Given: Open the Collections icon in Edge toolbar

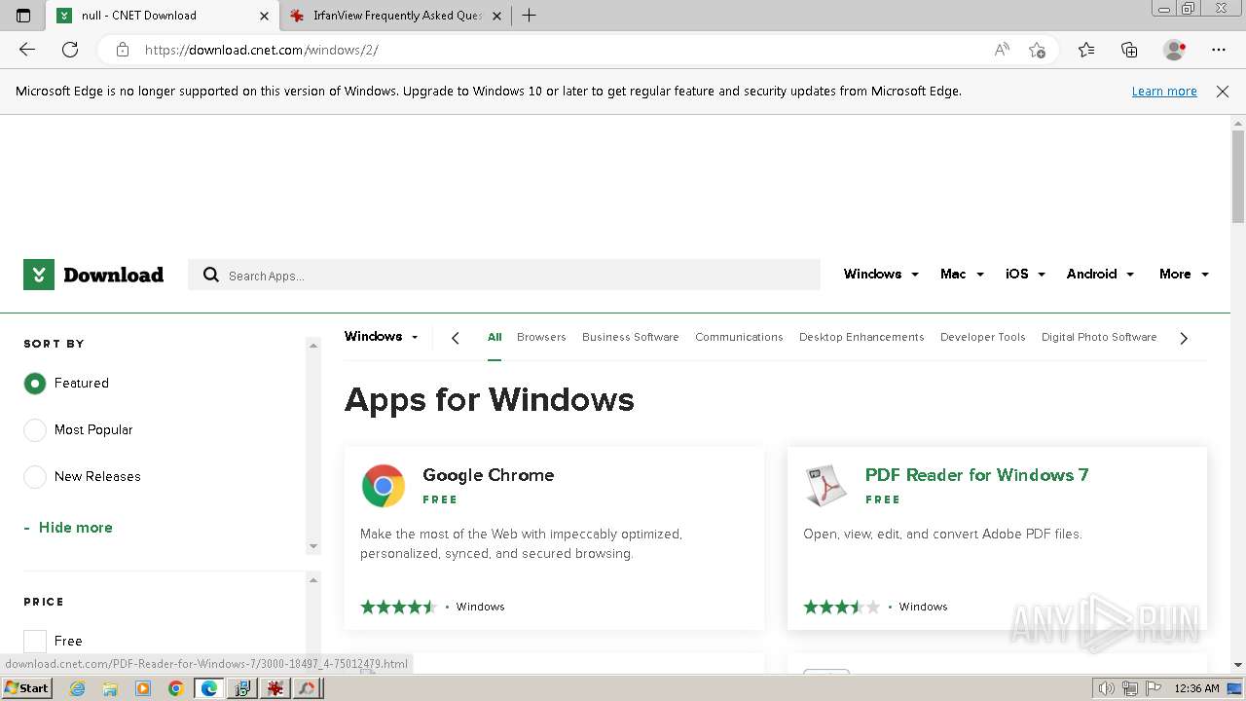Looking at the screenshot, I should tap(1129, 50).
